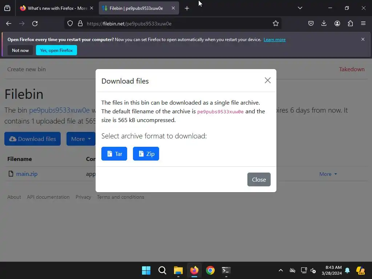Image resolution: width=372 pixels, height=279 pixels.
Task: Open the Firefox account icon
Action: tap(337, 23)
